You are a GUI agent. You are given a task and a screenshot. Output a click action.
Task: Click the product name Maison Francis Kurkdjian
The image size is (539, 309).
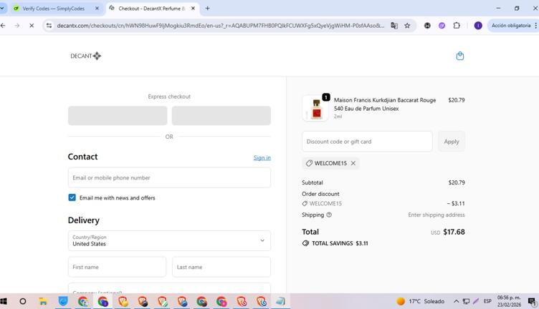tap(385, 104)
